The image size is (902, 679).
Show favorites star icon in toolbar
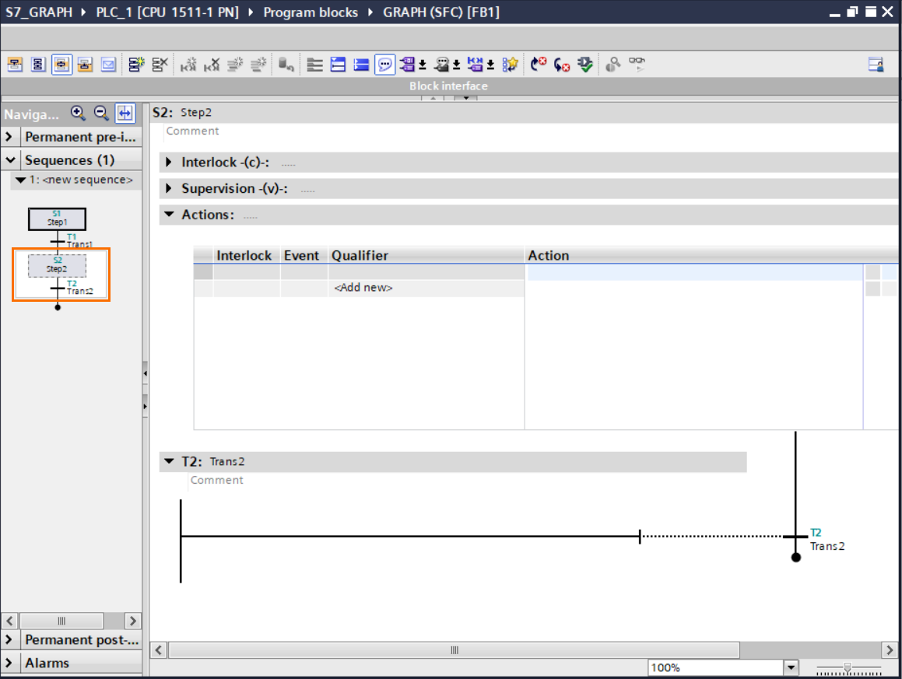tap(511, 65)
